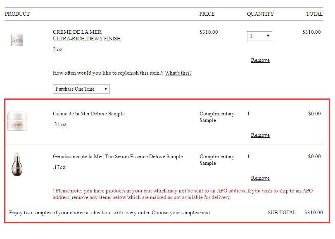Open the What's this? replenish link
Screen dimensions: 335x239
(178, 73)
